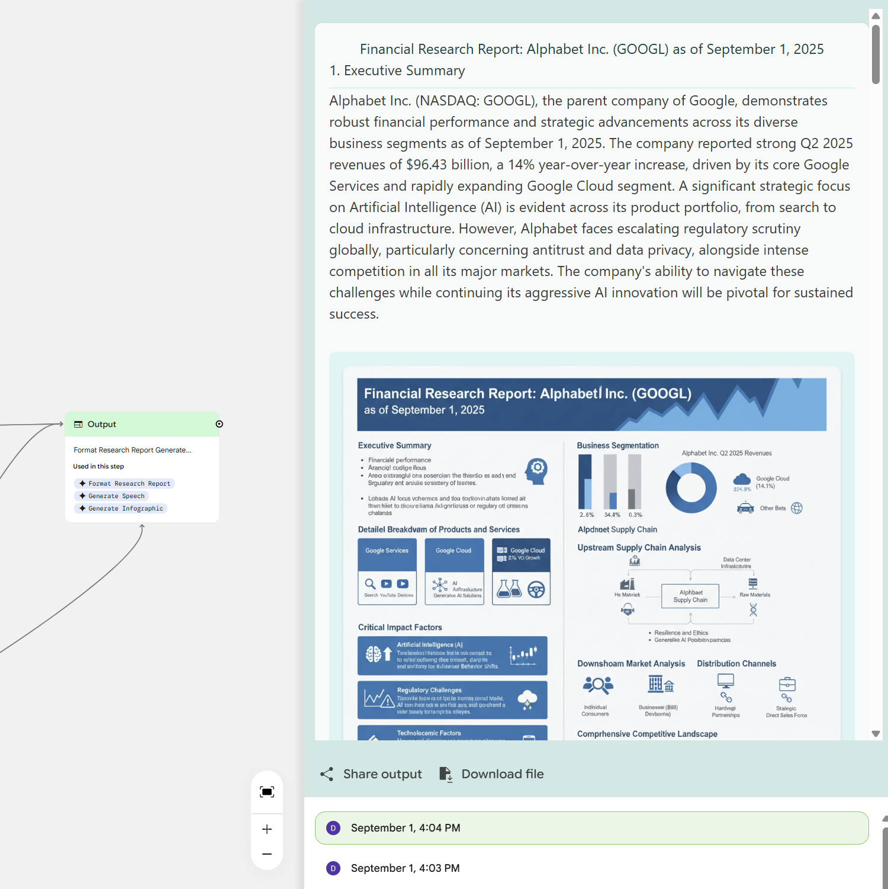888x889 pixels.
Task: Click the report scrollbar's down arrow
Action: pos(876,733)
